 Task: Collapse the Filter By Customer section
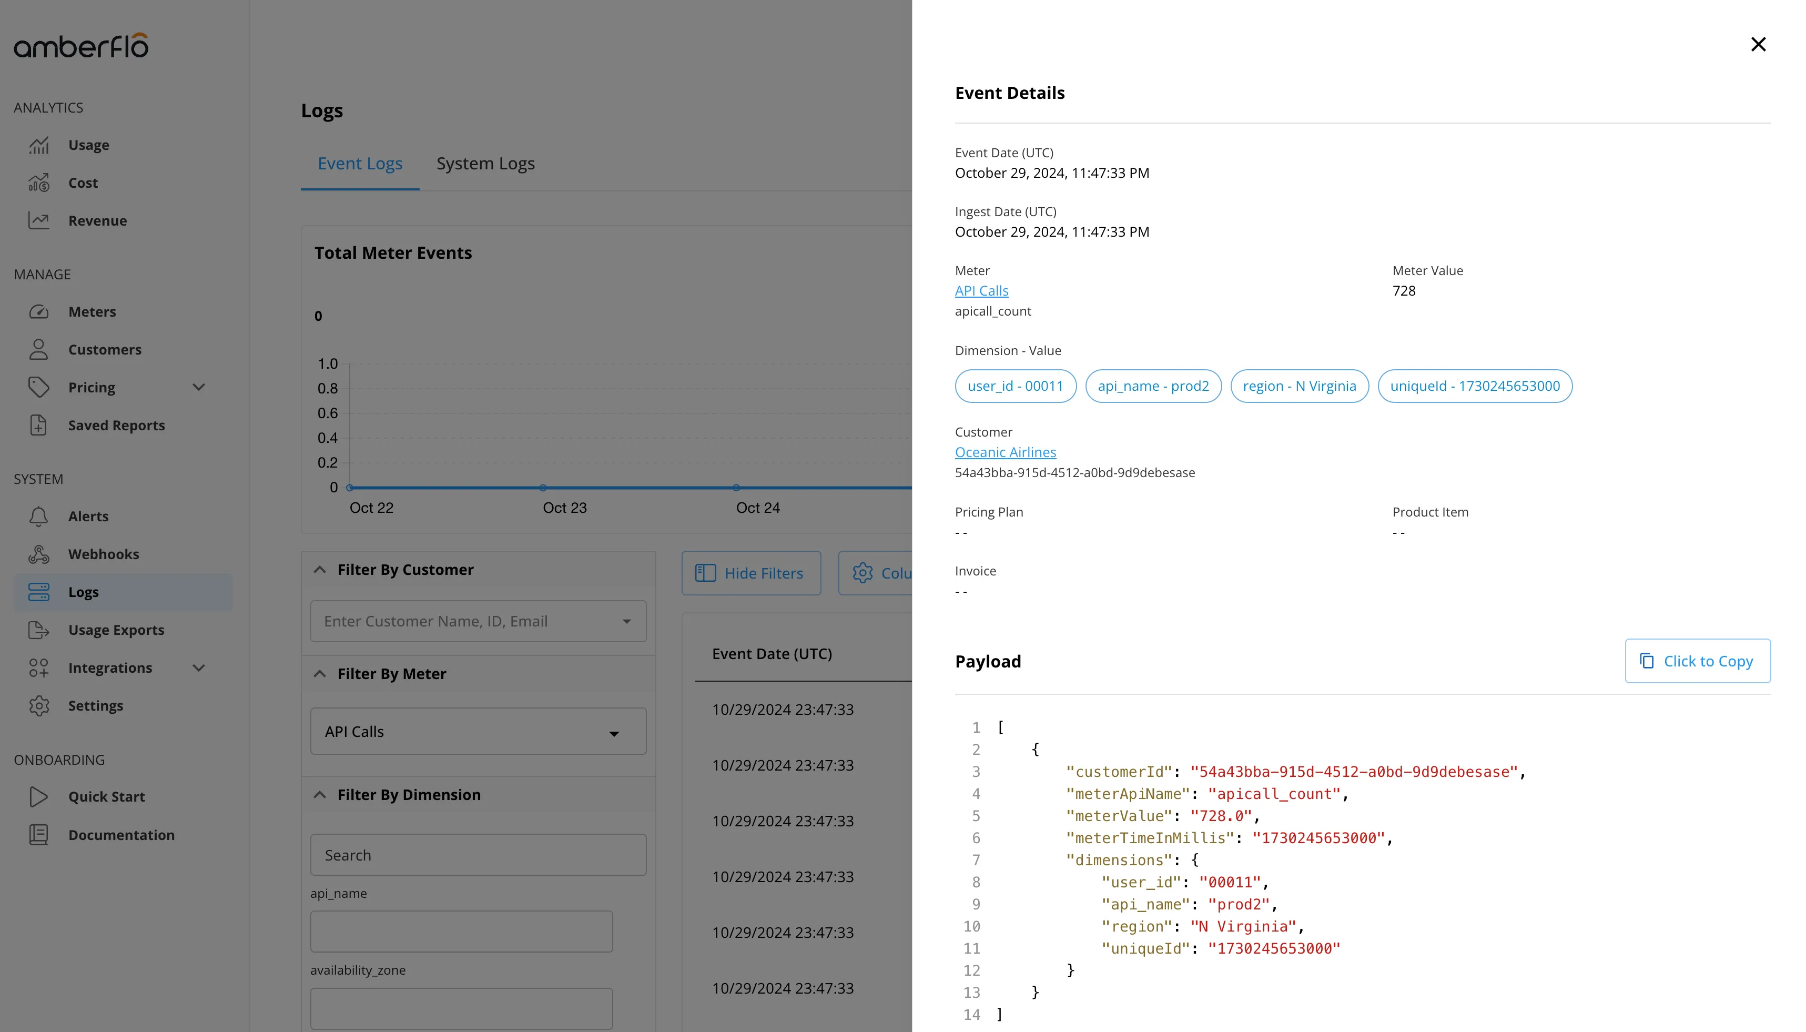pyautogui.click(x=320, y=570)
